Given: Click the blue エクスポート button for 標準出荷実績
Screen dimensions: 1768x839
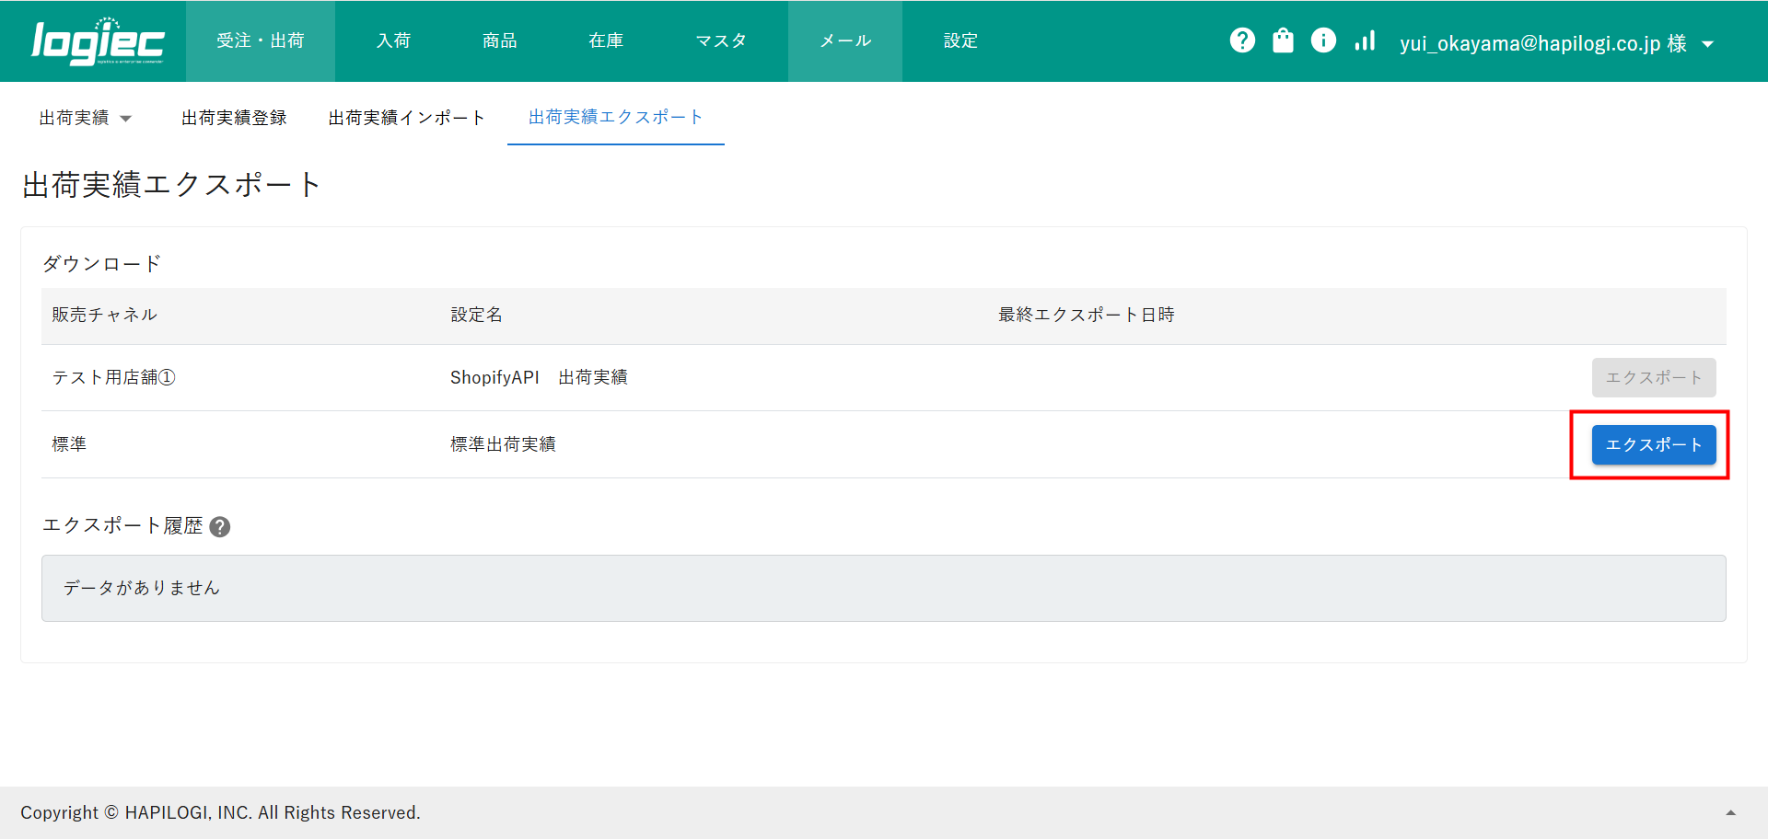Looking at the screenshot, I should pos(1653,444).
